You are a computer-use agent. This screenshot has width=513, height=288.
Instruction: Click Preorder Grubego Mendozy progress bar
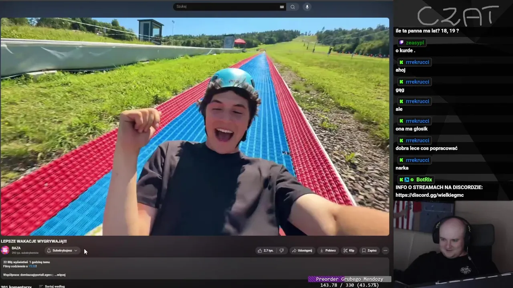(349, 279)
